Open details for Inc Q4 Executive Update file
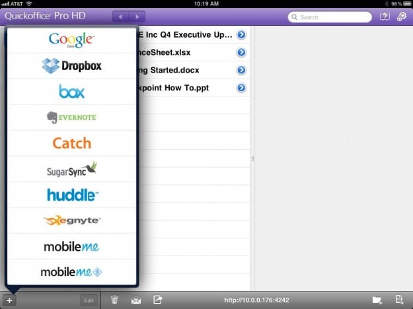This screenshot has width=413, height=309. [241, 35]
